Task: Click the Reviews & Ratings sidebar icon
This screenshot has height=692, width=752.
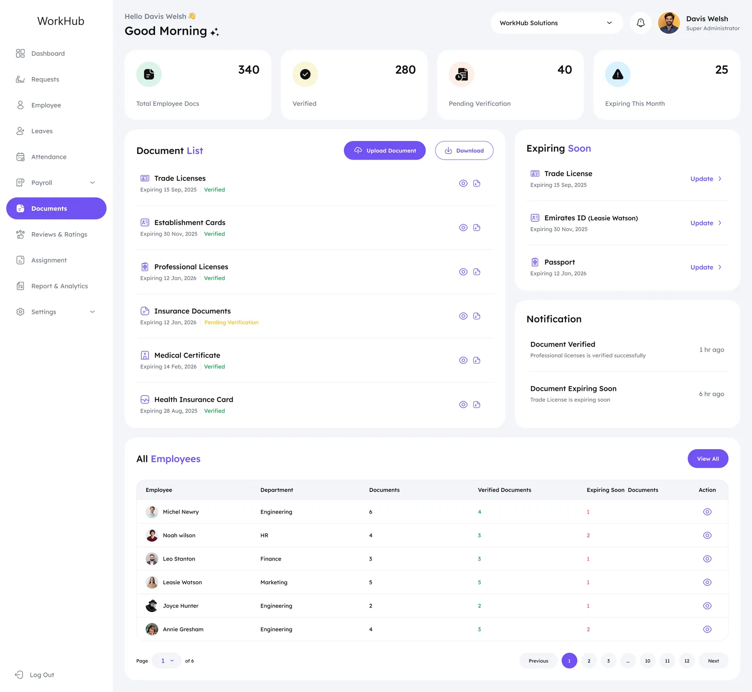Action: 20,234
